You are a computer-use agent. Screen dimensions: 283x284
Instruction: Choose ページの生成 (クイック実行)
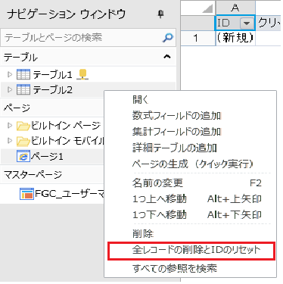pyautogui.click(x=190, y=164)
